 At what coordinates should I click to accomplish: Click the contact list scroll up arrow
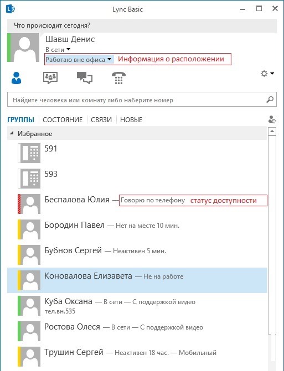point(272,131)
